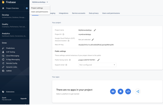Open Extensions icon in sidebar
Viewport: 163px width, 105px height.
point(3,92)
